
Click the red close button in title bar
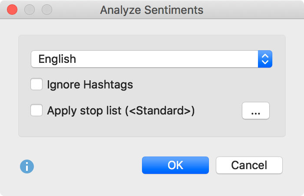[13, 9]
